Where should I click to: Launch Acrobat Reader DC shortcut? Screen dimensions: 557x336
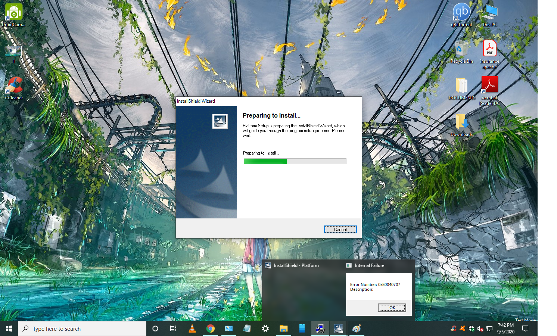click(489, 91)
